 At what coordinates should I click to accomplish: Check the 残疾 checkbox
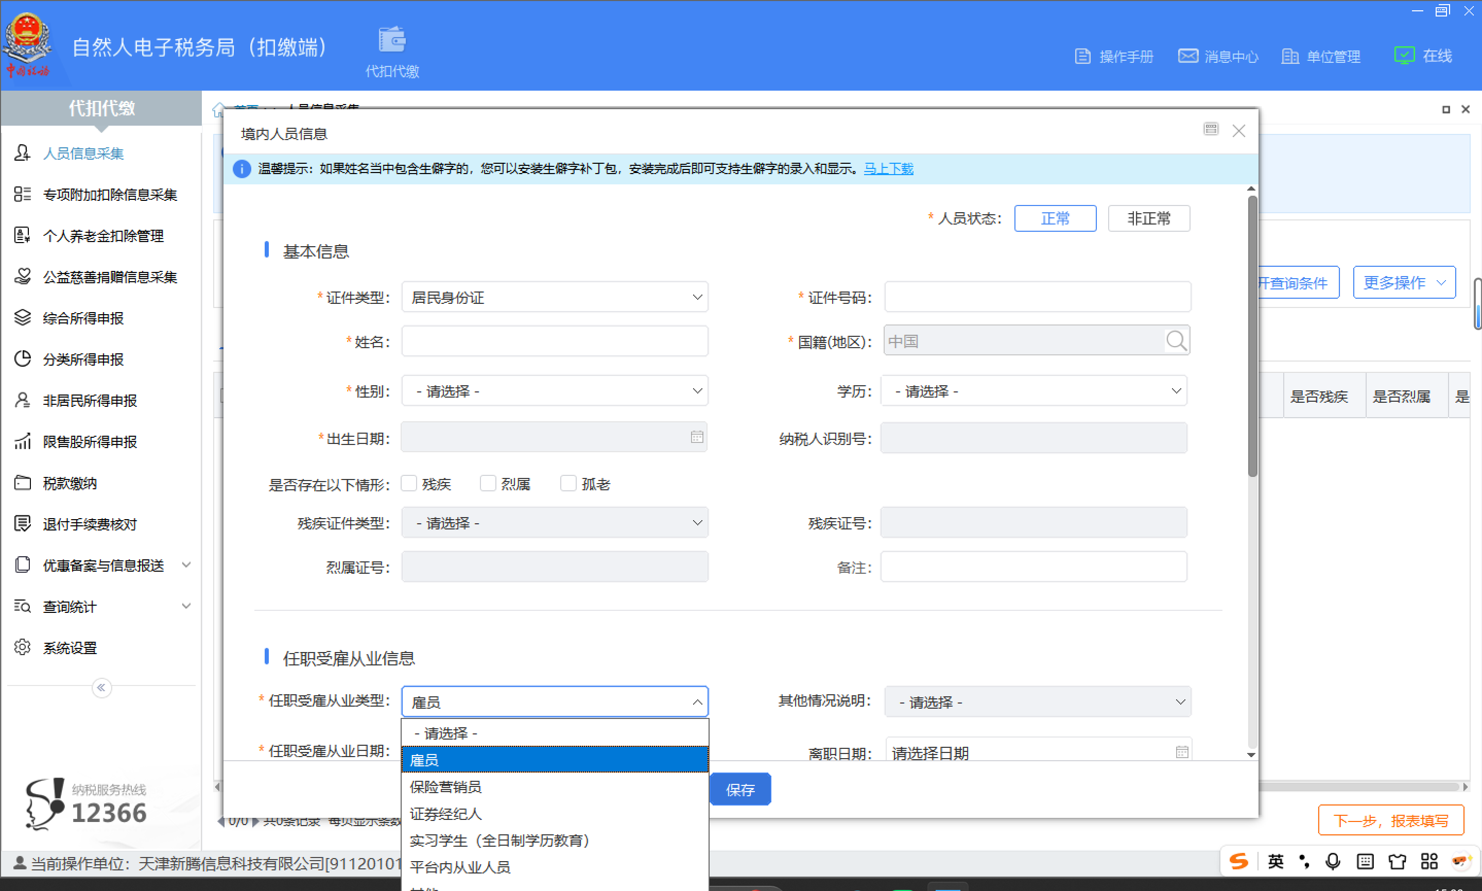pyautogui.click(x=409, y=483)
